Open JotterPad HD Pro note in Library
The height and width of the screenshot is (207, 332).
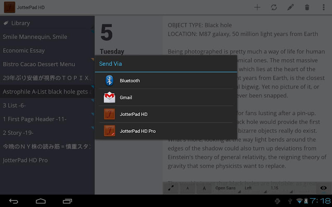point(47,160)
